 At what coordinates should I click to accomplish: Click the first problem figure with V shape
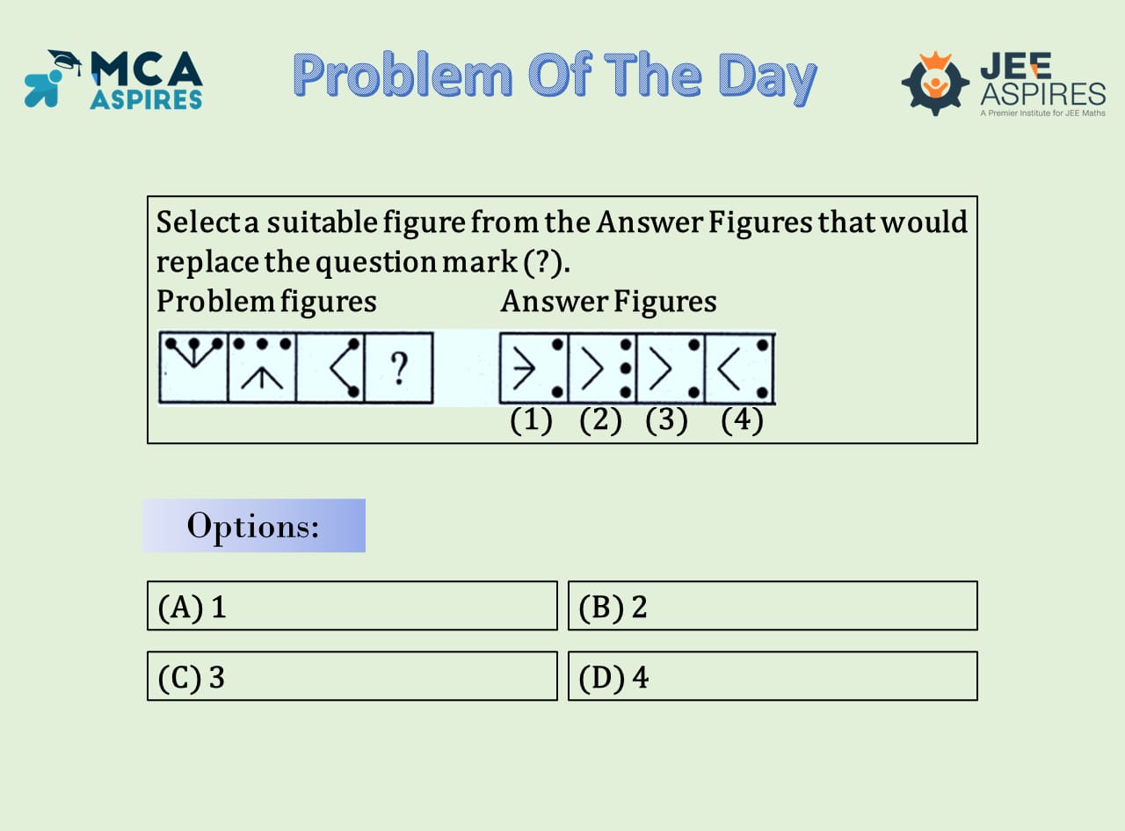coord(192,368)
